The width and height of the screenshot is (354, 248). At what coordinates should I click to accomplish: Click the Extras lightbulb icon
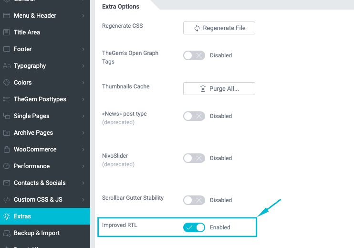pyautogui.click(x=7, y=216)
